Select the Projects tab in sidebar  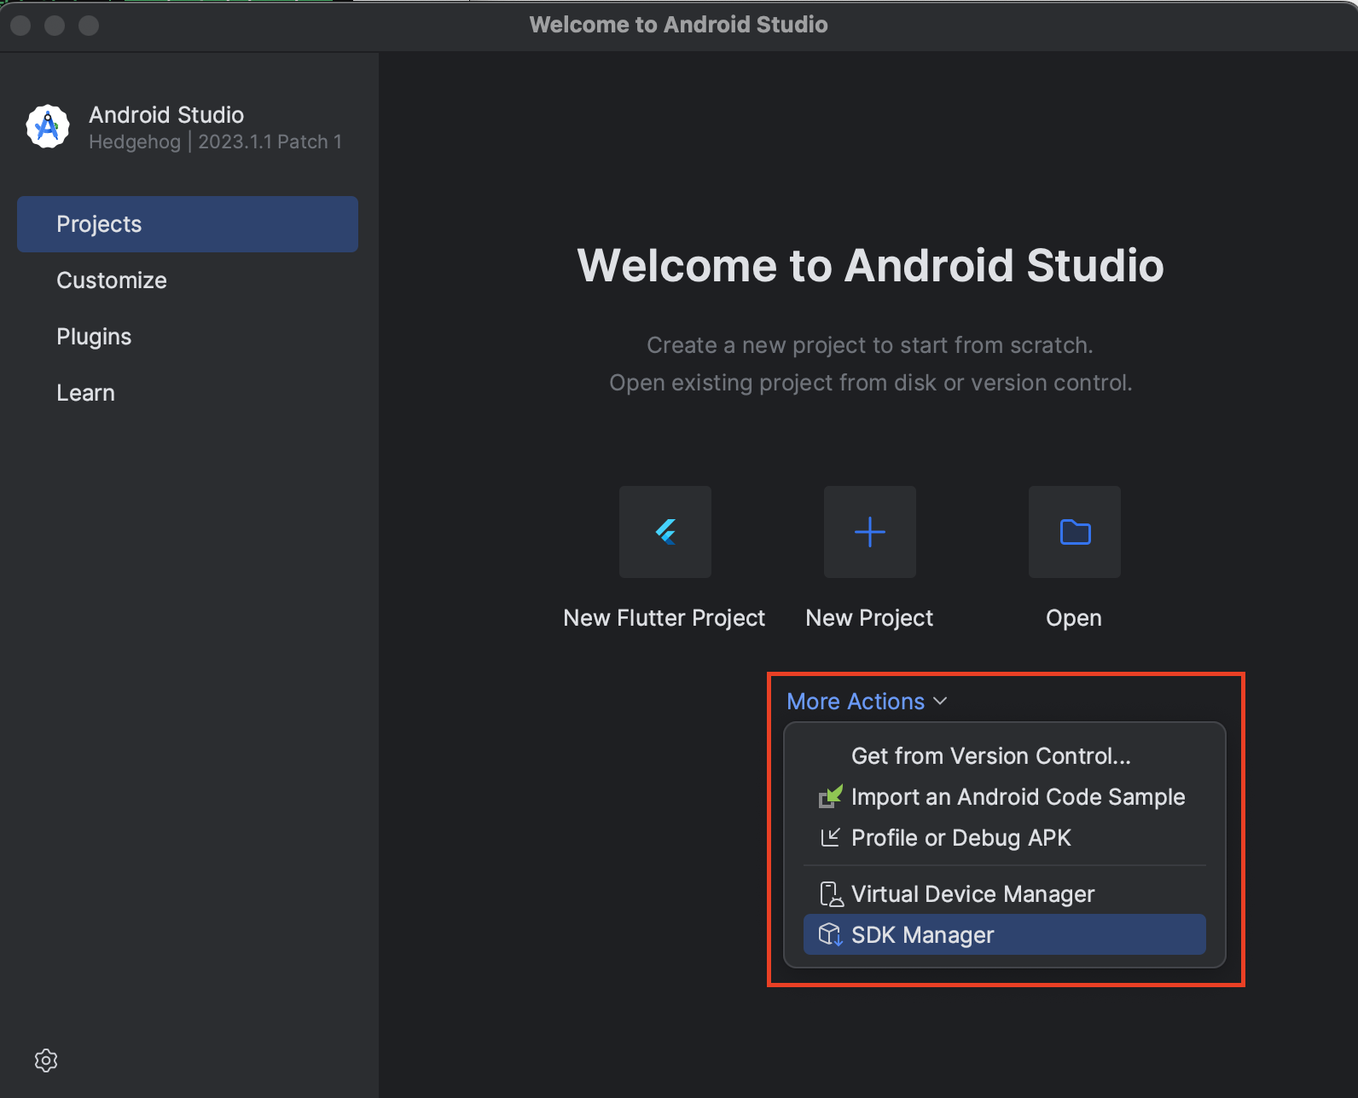[x=188, y=224]
